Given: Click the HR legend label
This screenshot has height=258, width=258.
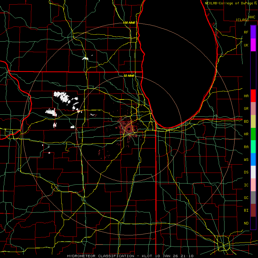Looking at the screenshot, I should [246, 134].
